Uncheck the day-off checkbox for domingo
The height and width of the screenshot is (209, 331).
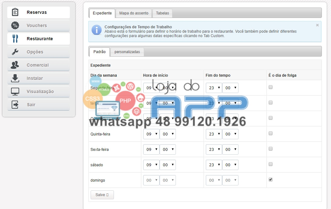(271, 179)
